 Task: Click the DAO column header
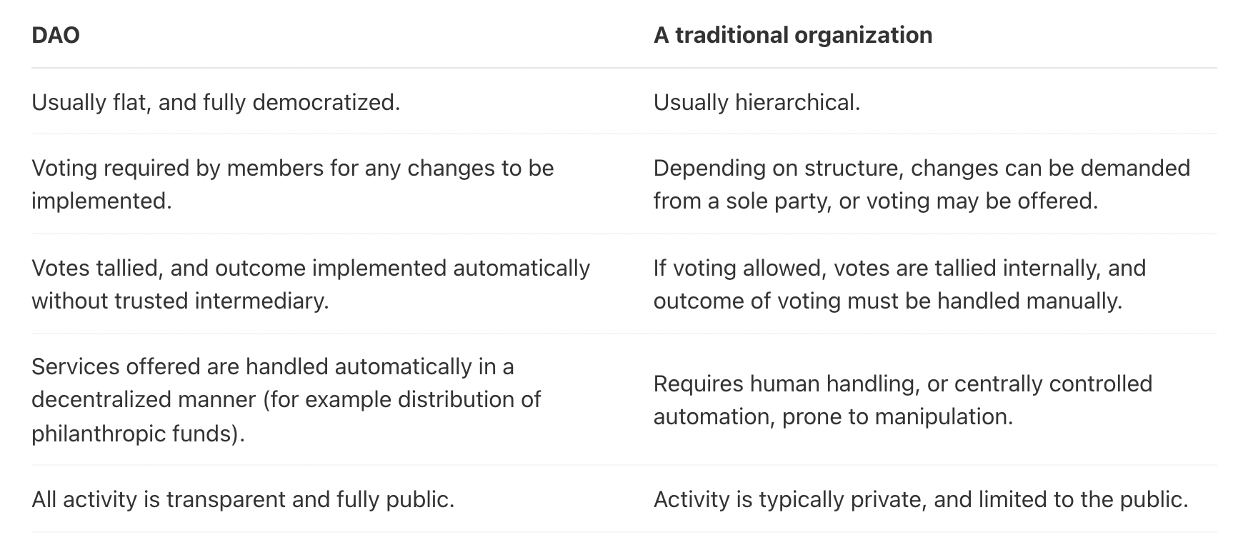56,35
